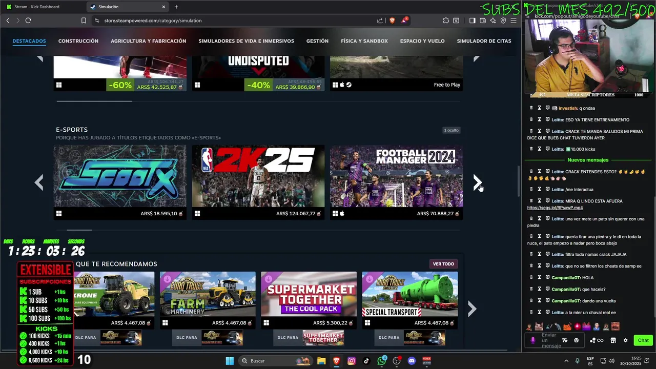Open WhatsApp from the taskbar
Screen dimensions: 656x369
[x=382, y=361]
